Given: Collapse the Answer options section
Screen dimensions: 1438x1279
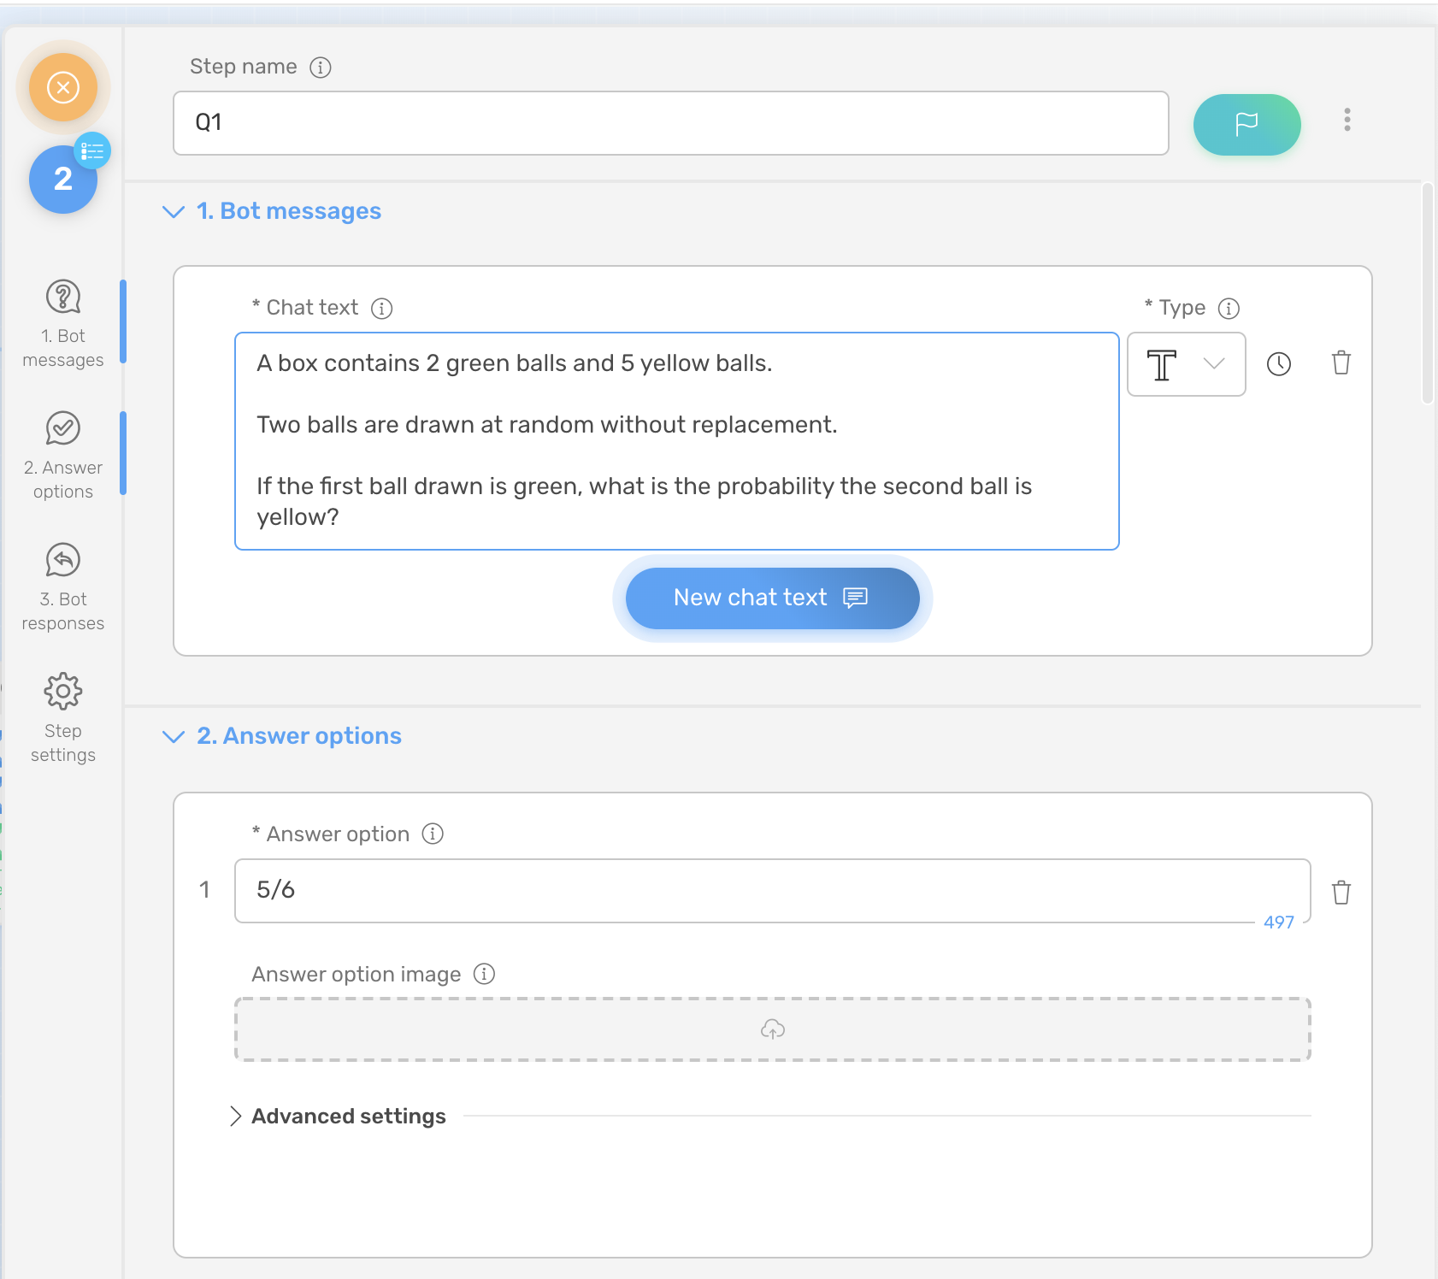Looking at the screenshot, I should coord(174,736).
